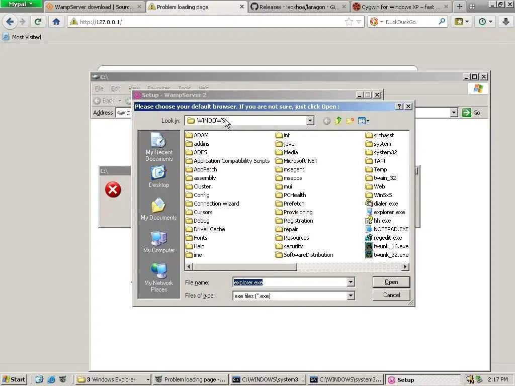Screen dimensions: 515x386
Task: Open the Connection Wizard folder
Action: point(212,204)
